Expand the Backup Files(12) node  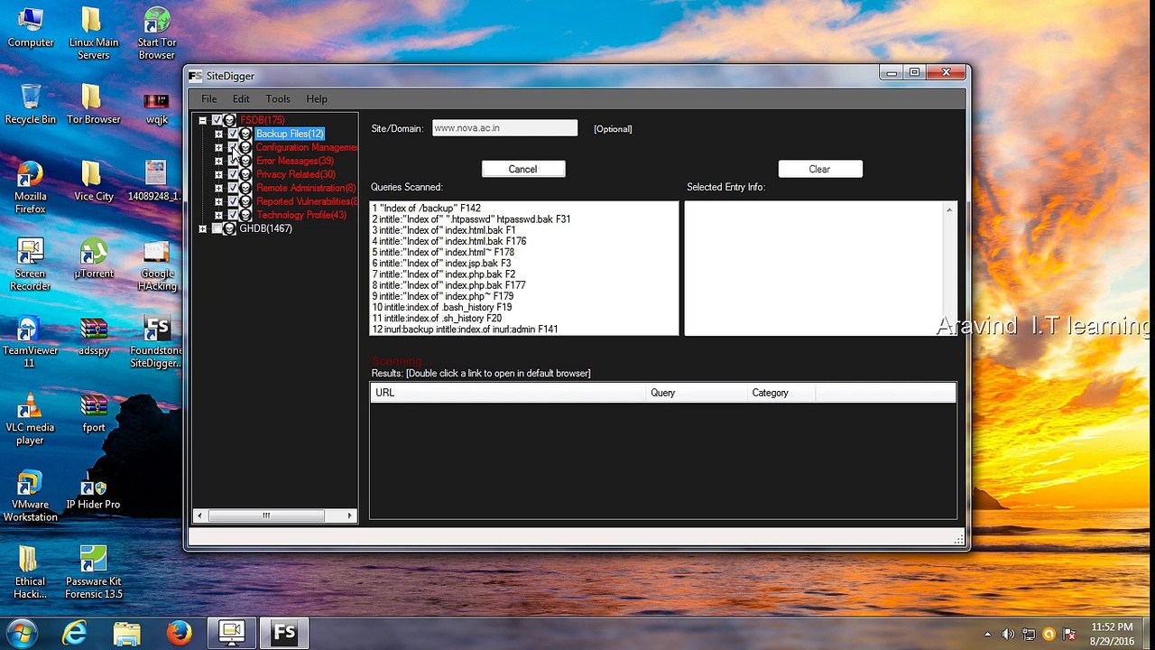[x=218, y=134]
